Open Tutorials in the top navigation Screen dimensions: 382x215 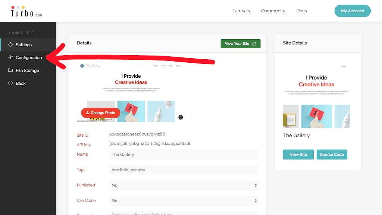[x=241, y=11]
